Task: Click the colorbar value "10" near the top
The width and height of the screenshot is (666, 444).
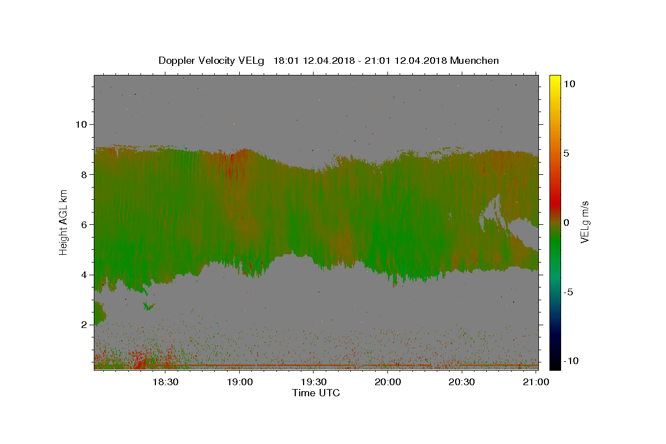Action: point(569,84)
